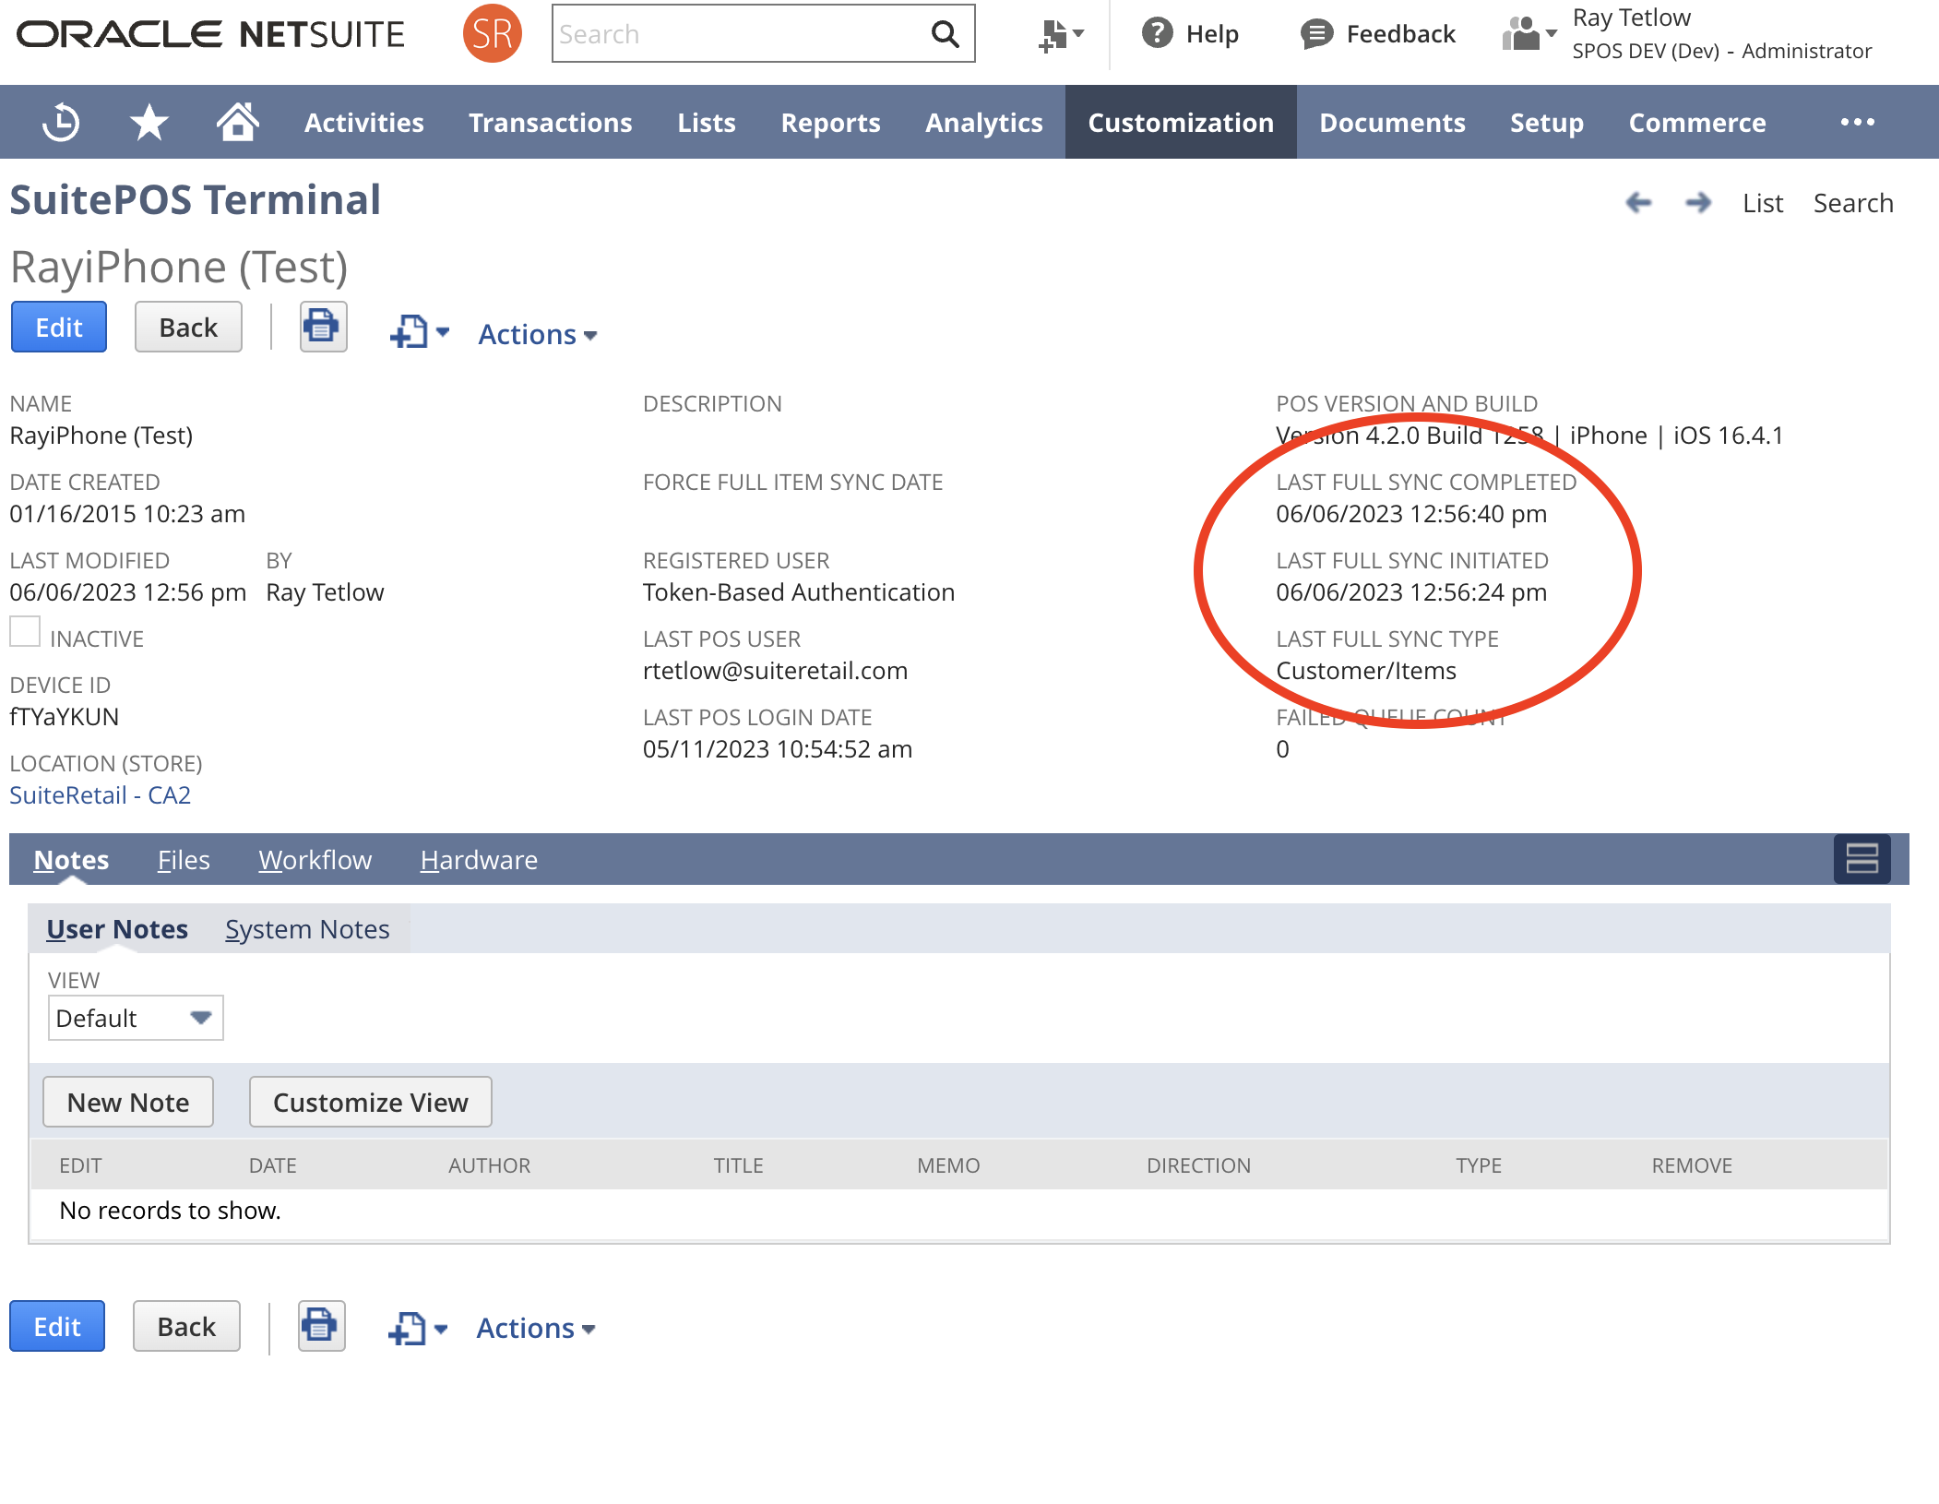Click the Oracle NetSuite logo
Screen dimensions: 1939x1504
210,34
